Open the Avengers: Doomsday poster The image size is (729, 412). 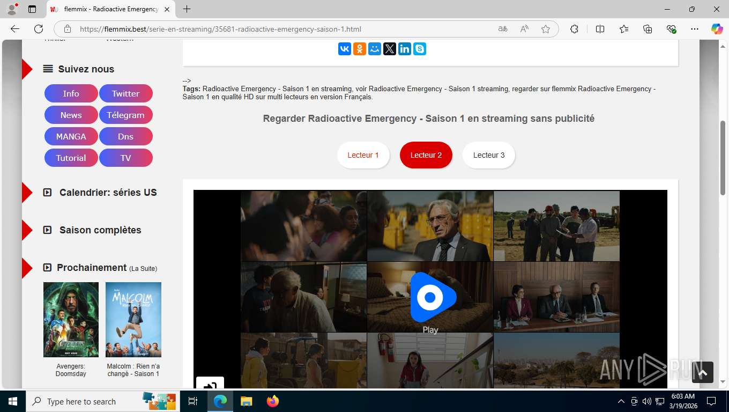point(71,320)
